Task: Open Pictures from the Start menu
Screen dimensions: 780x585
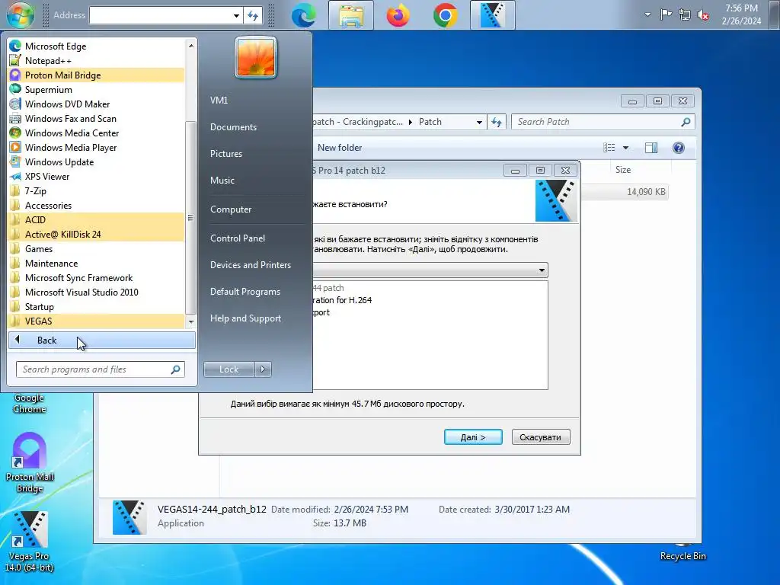Action: tap(226, 154)
